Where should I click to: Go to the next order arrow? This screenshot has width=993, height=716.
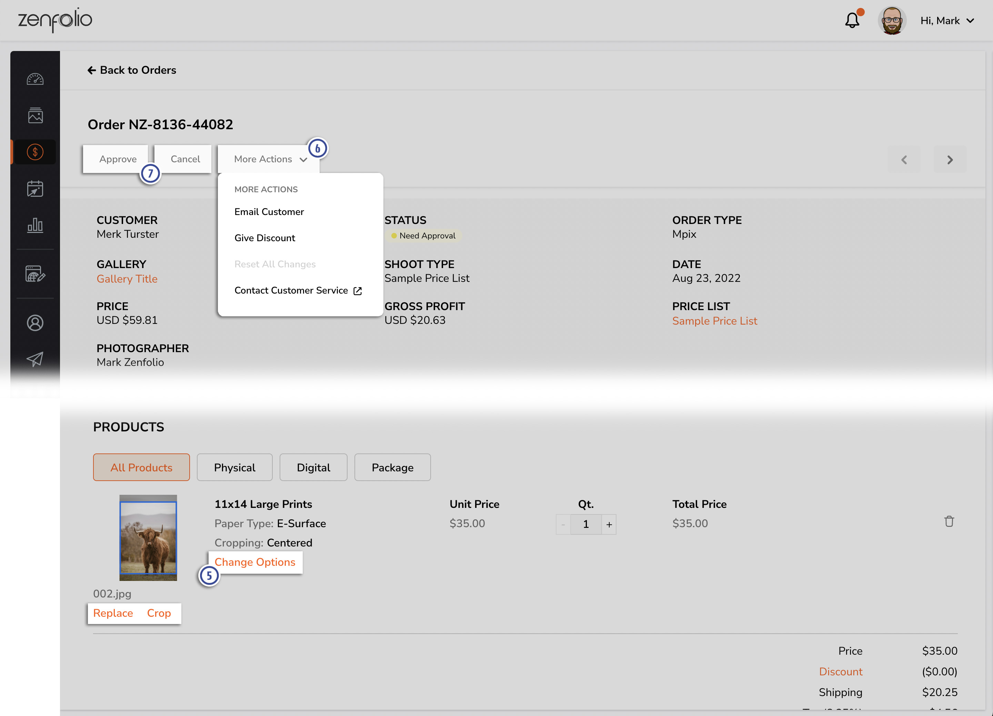pos(950,160)
